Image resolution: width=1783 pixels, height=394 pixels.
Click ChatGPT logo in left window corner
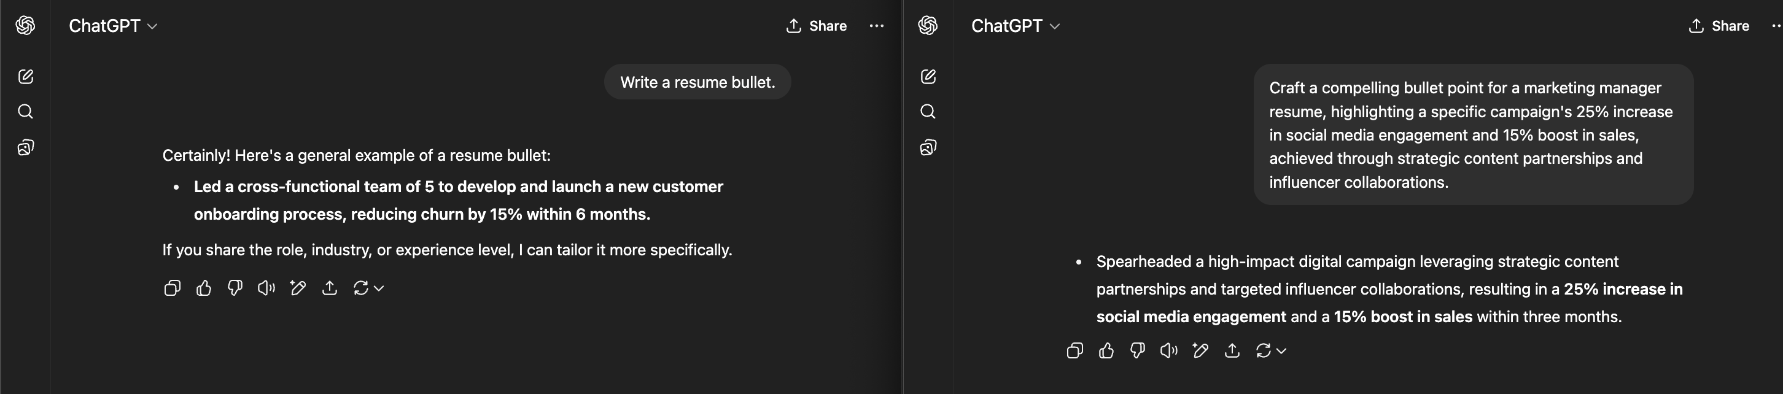click(26, 26)
